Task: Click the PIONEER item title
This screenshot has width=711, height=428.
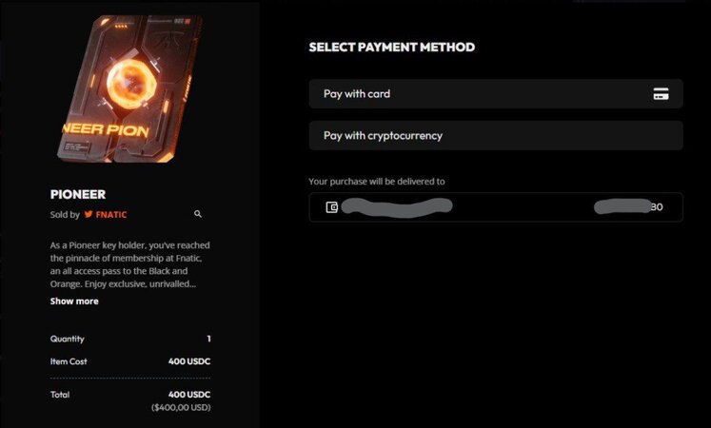Action: pyautogui.click(x=78, y=194)
